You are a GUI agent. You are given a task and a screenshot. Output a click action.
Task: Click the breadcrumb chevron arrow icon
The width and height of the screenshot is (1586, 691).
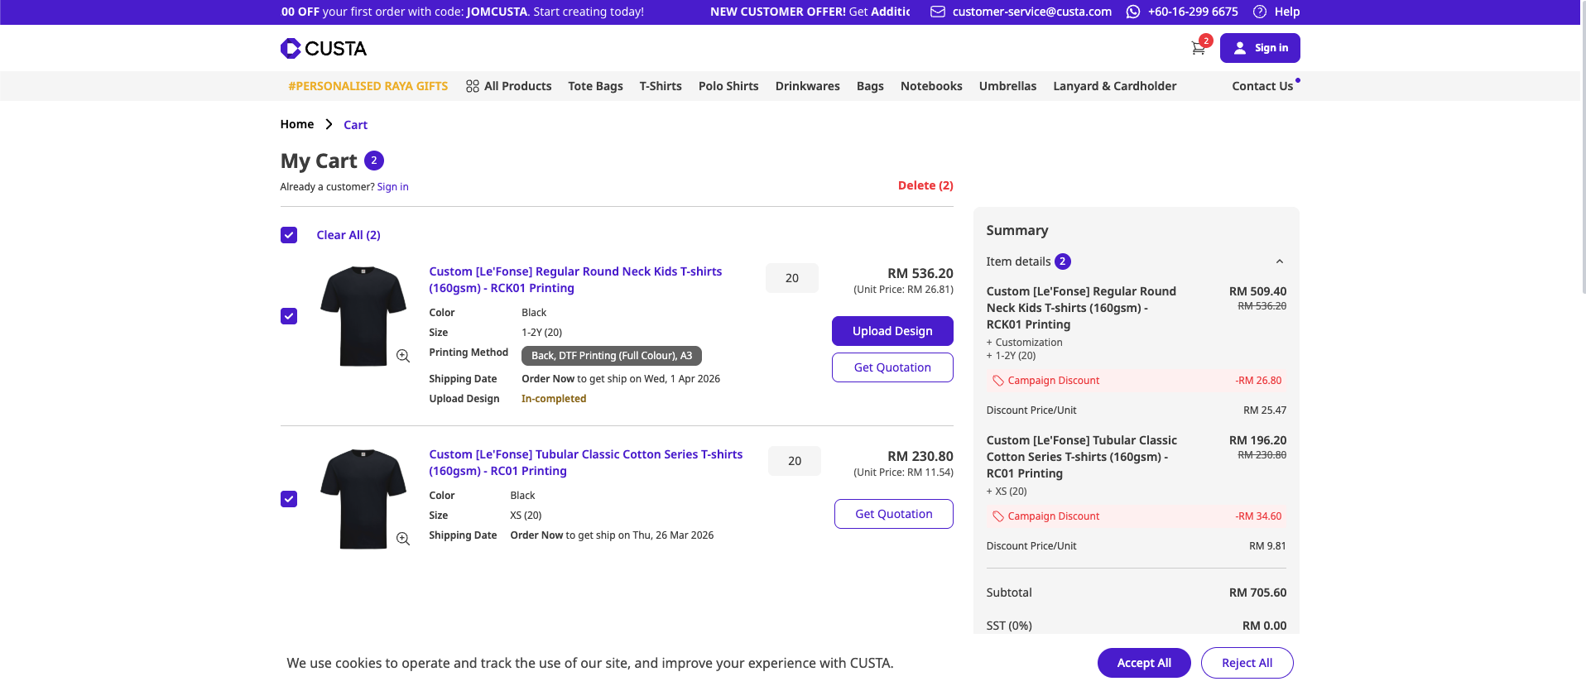pyautogui.click(x=329, y=124)
